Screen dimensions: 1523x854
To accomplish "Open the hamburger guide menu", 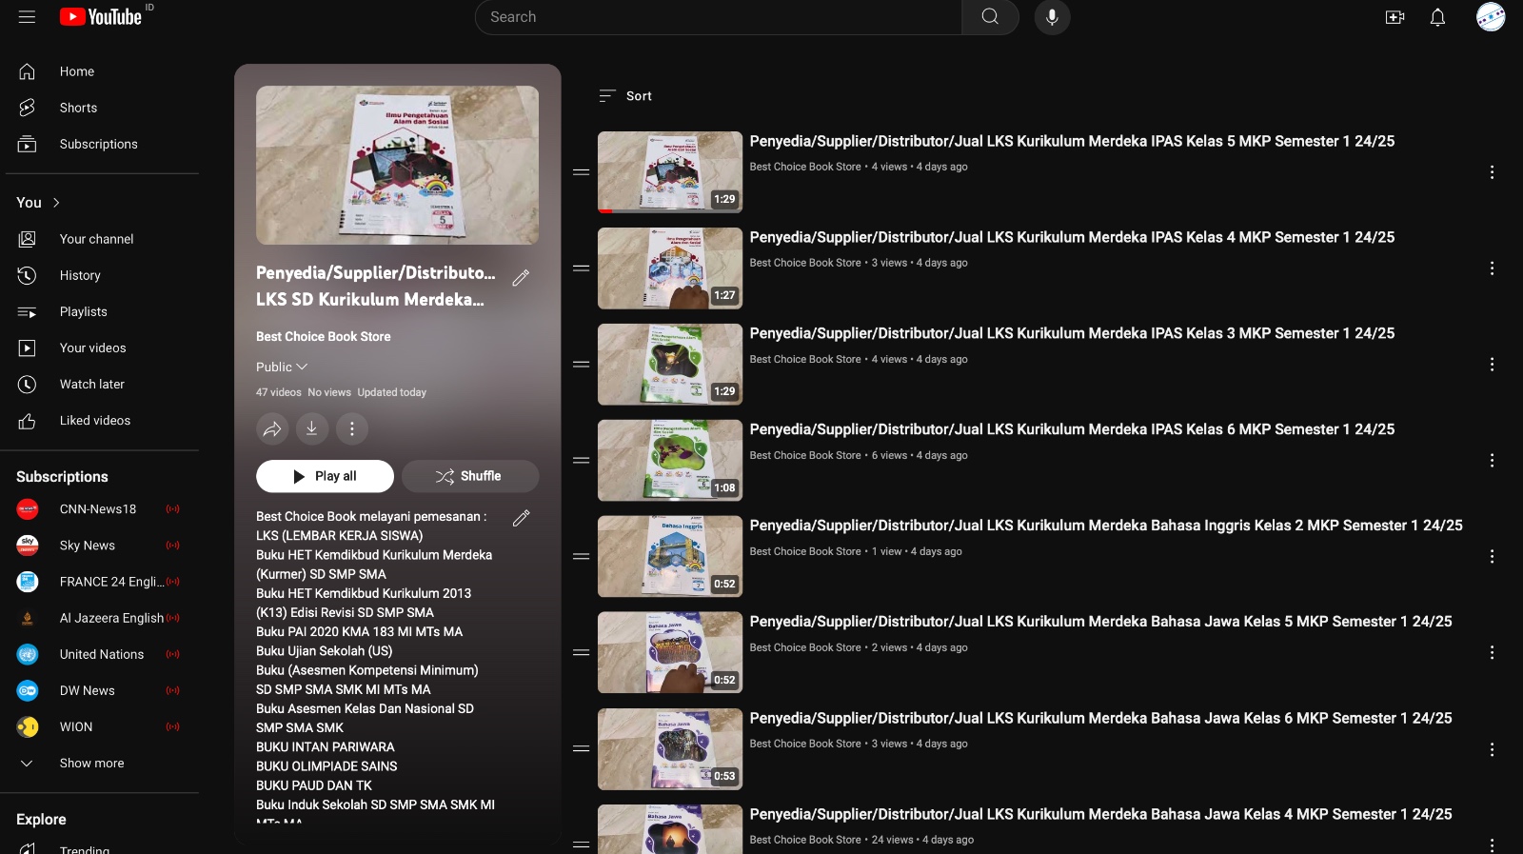I will click(x=27, y=17).
